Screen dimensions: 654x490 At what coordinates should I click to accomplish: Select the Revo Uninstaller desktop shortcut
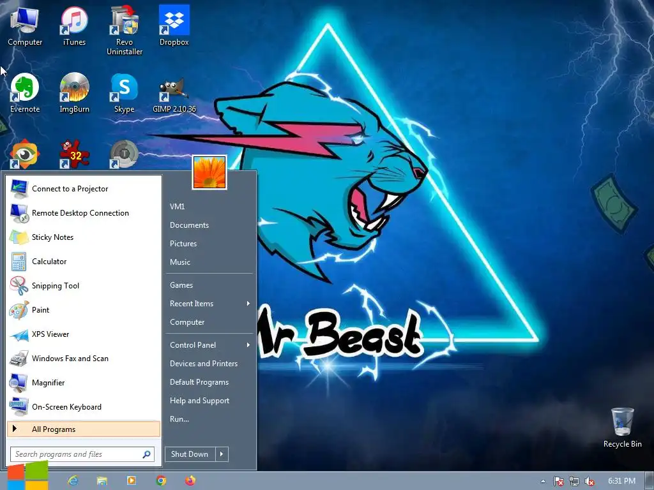click(x=125, y=31)
